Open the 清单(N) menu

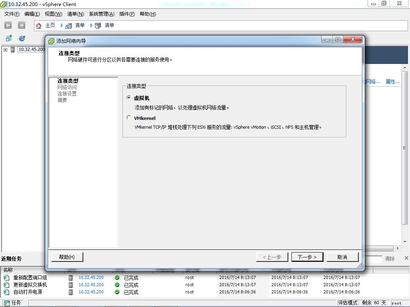76,14
